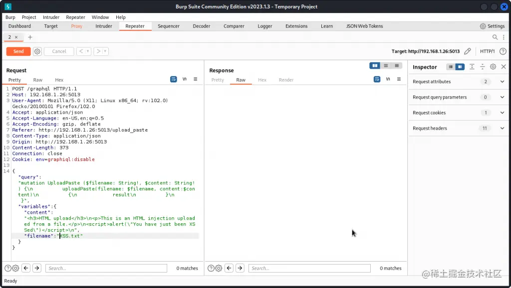This screenshot has height=288, width=511.
Task: Go to previous request search match
Action: [x=26, y=268]
